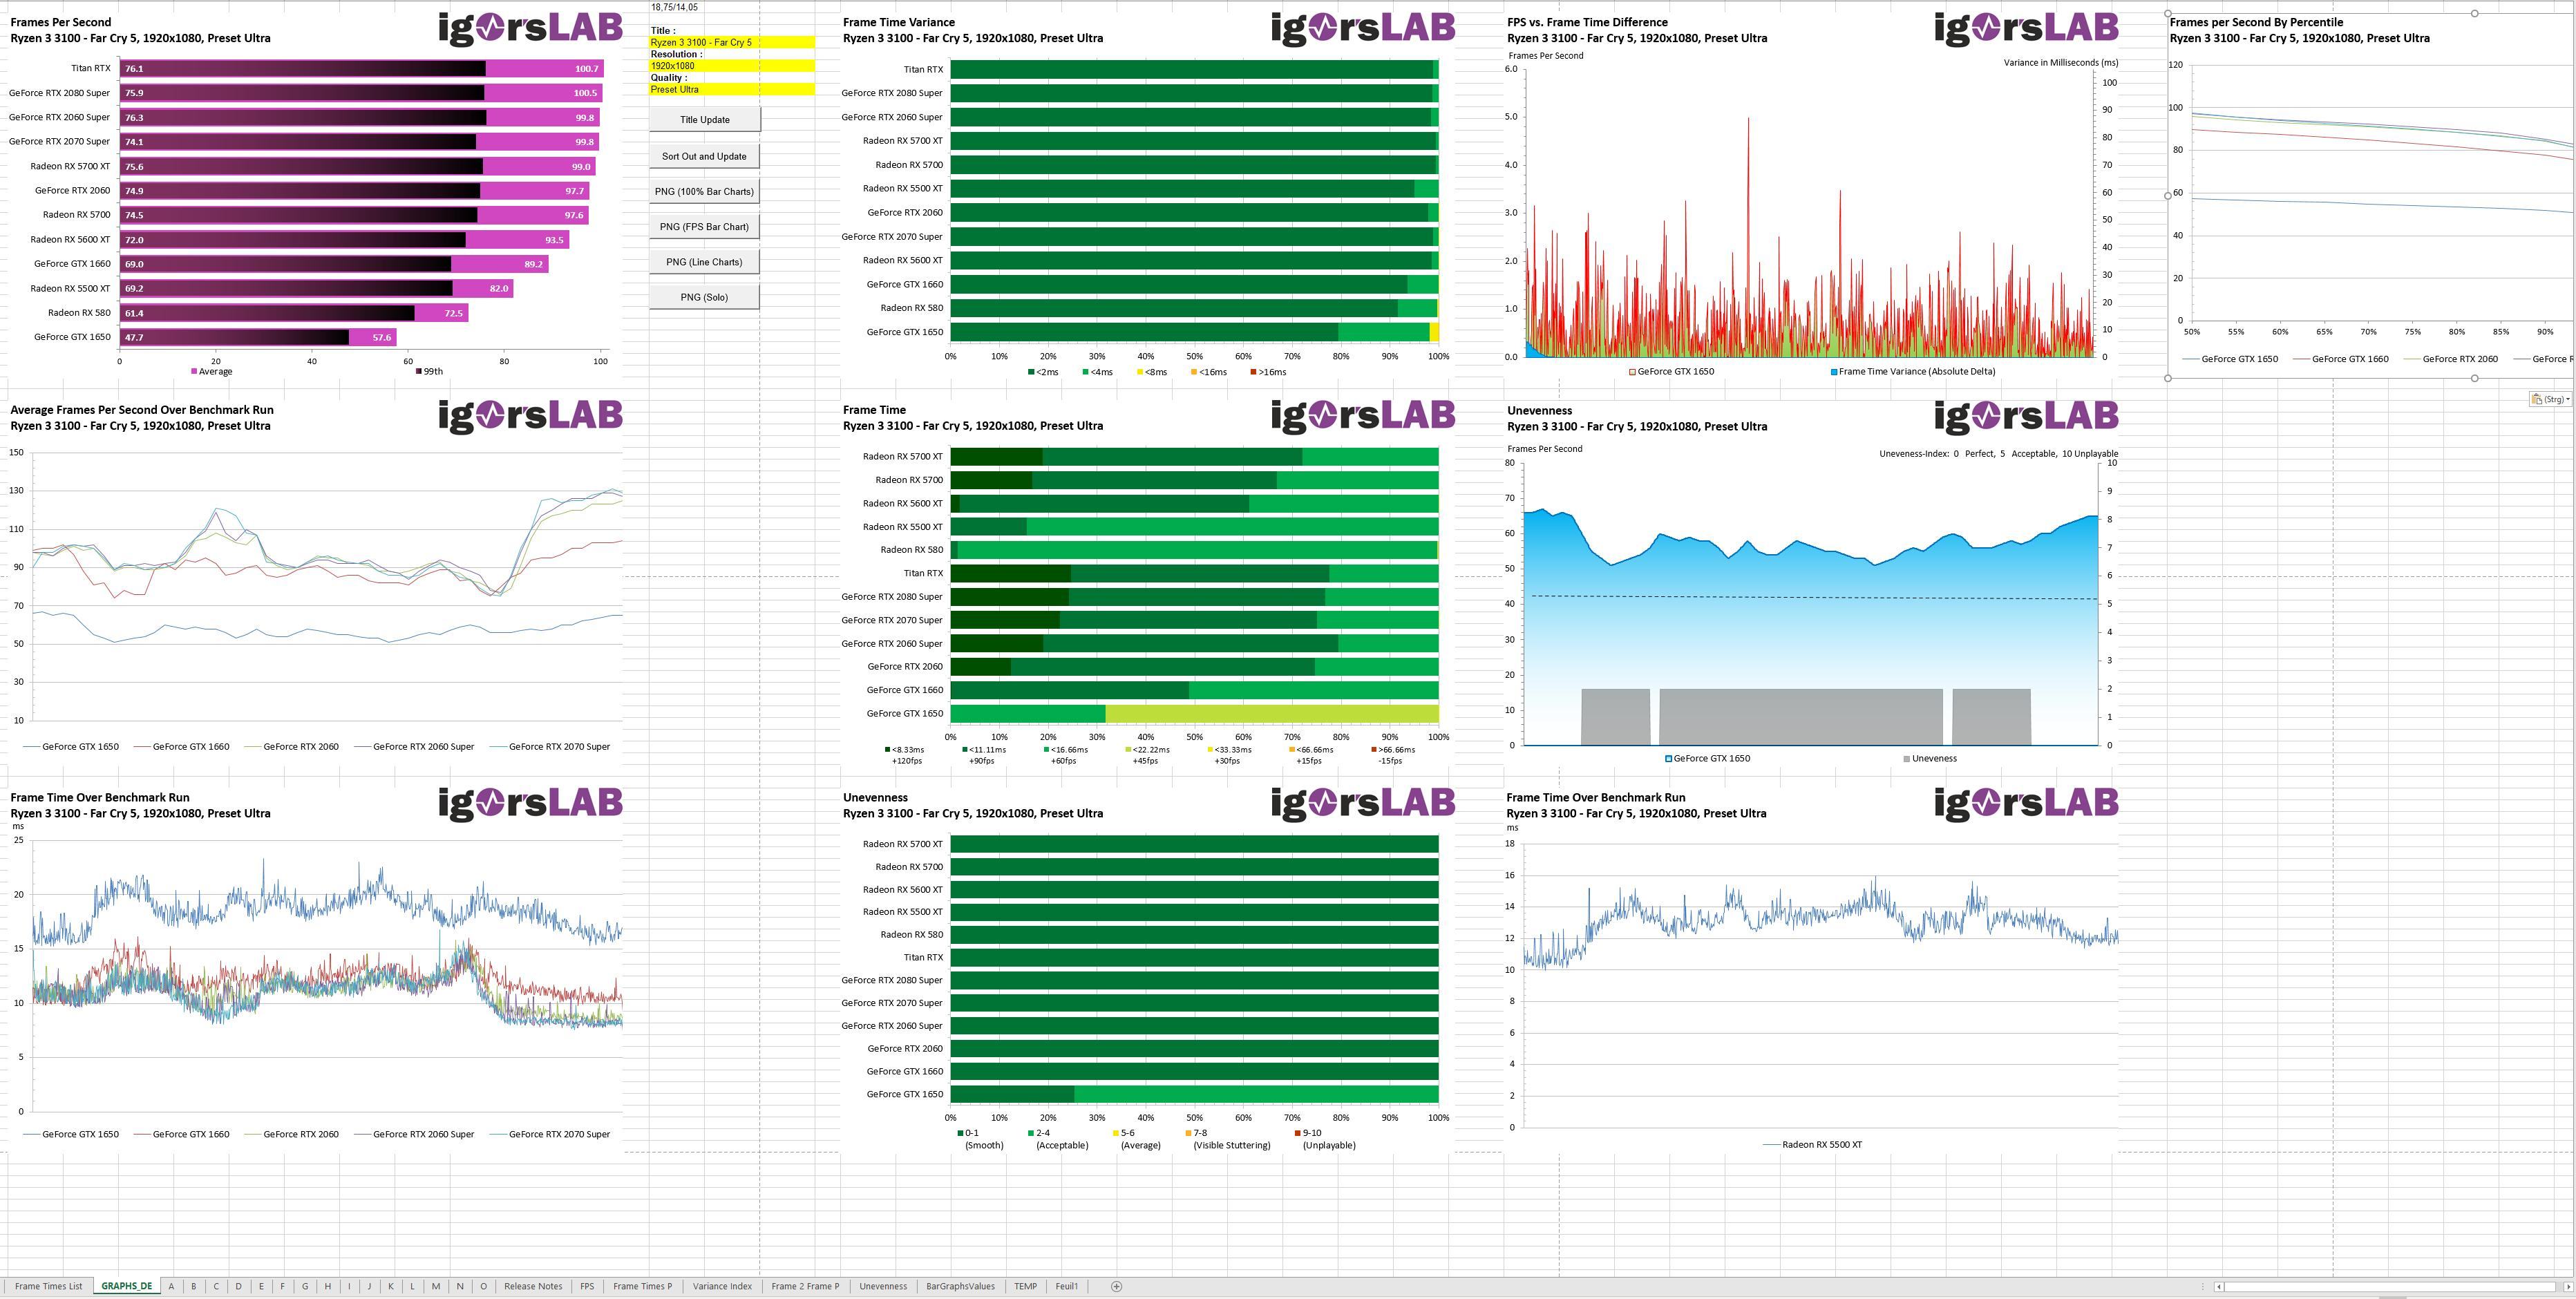Screen dimensions: 2576x1299
Task: Click 'GeForce RTX 2070 Super' legend in Average FPS chart
Action: (550, 746)
